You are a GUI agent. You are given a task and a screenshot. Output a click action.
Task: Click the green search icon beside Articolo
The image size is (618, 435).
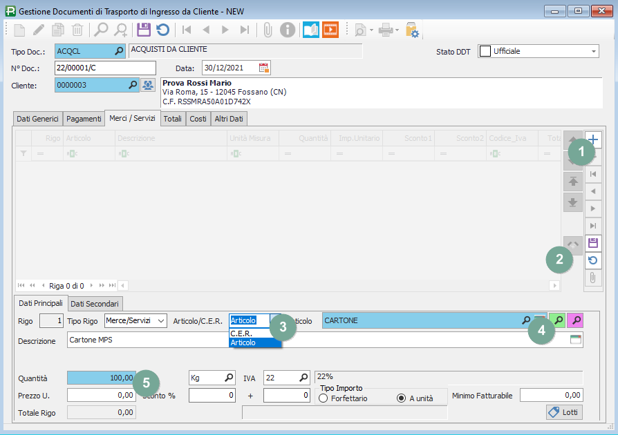pos(558,320)
